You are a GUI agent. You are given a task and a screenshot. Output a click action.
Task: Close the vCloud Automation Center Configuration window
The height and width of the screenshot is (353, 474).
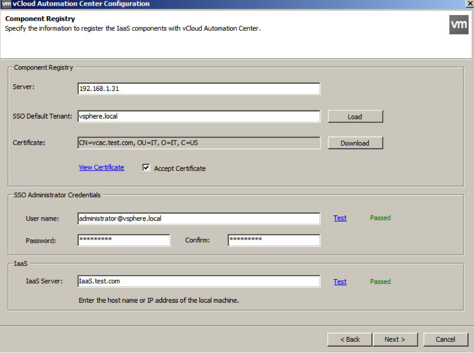pyautogui.click(x=470, y=3)
